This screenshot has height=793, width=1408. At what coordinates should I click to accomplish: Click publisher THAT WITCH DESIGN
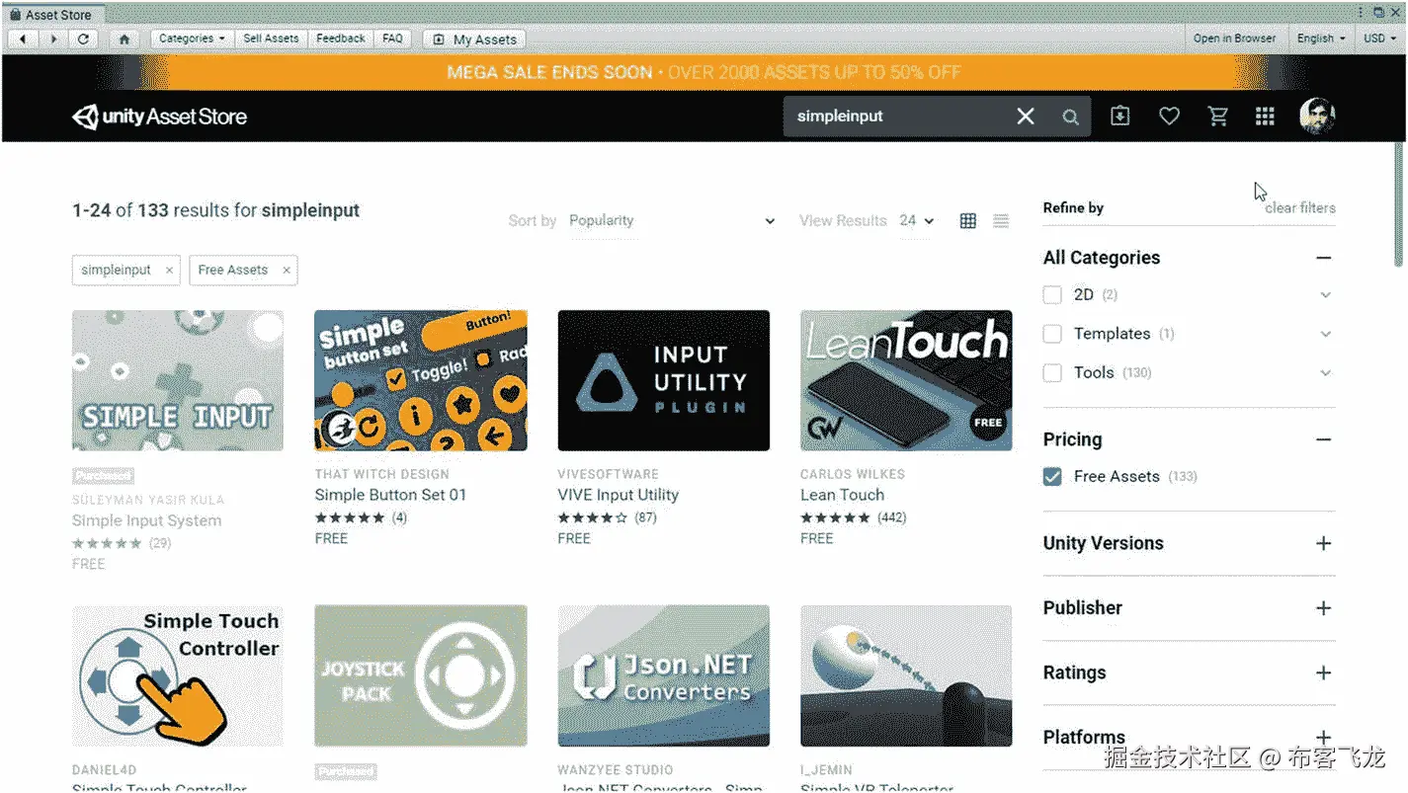[x=381, y=474]
